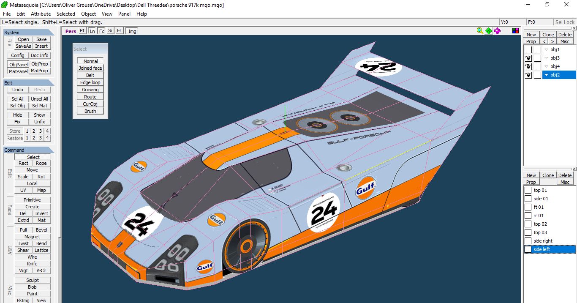Open the Panel menu
The height and width of the screenshot is (303, 577).
(124, 14)
